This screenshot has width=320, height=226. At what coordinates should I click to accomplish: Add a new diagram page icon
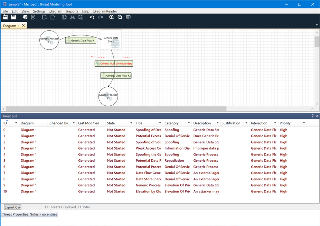click(x=44, y=17)
